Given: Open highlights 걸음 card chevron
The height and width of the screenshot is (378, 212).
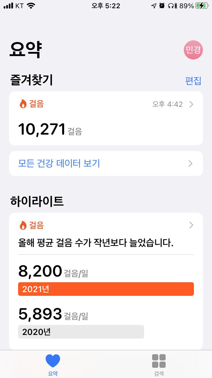Looking at the screenshot, I should pyautogui.click(x=191, y=225).
